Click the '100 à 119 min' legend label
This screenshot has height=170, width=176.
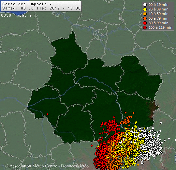click(160, 27)
